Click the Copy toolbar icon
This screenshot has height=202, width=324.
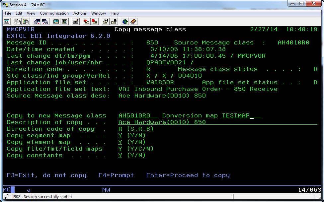[x=17, y=22]
